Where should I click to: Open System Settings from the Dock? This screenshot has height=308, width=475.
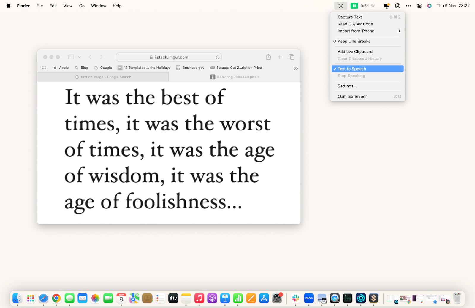pyautogui.click(x=277, y=298)
